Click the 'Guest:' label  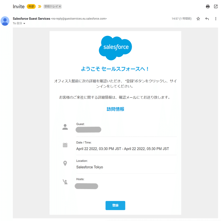point(80,124)
